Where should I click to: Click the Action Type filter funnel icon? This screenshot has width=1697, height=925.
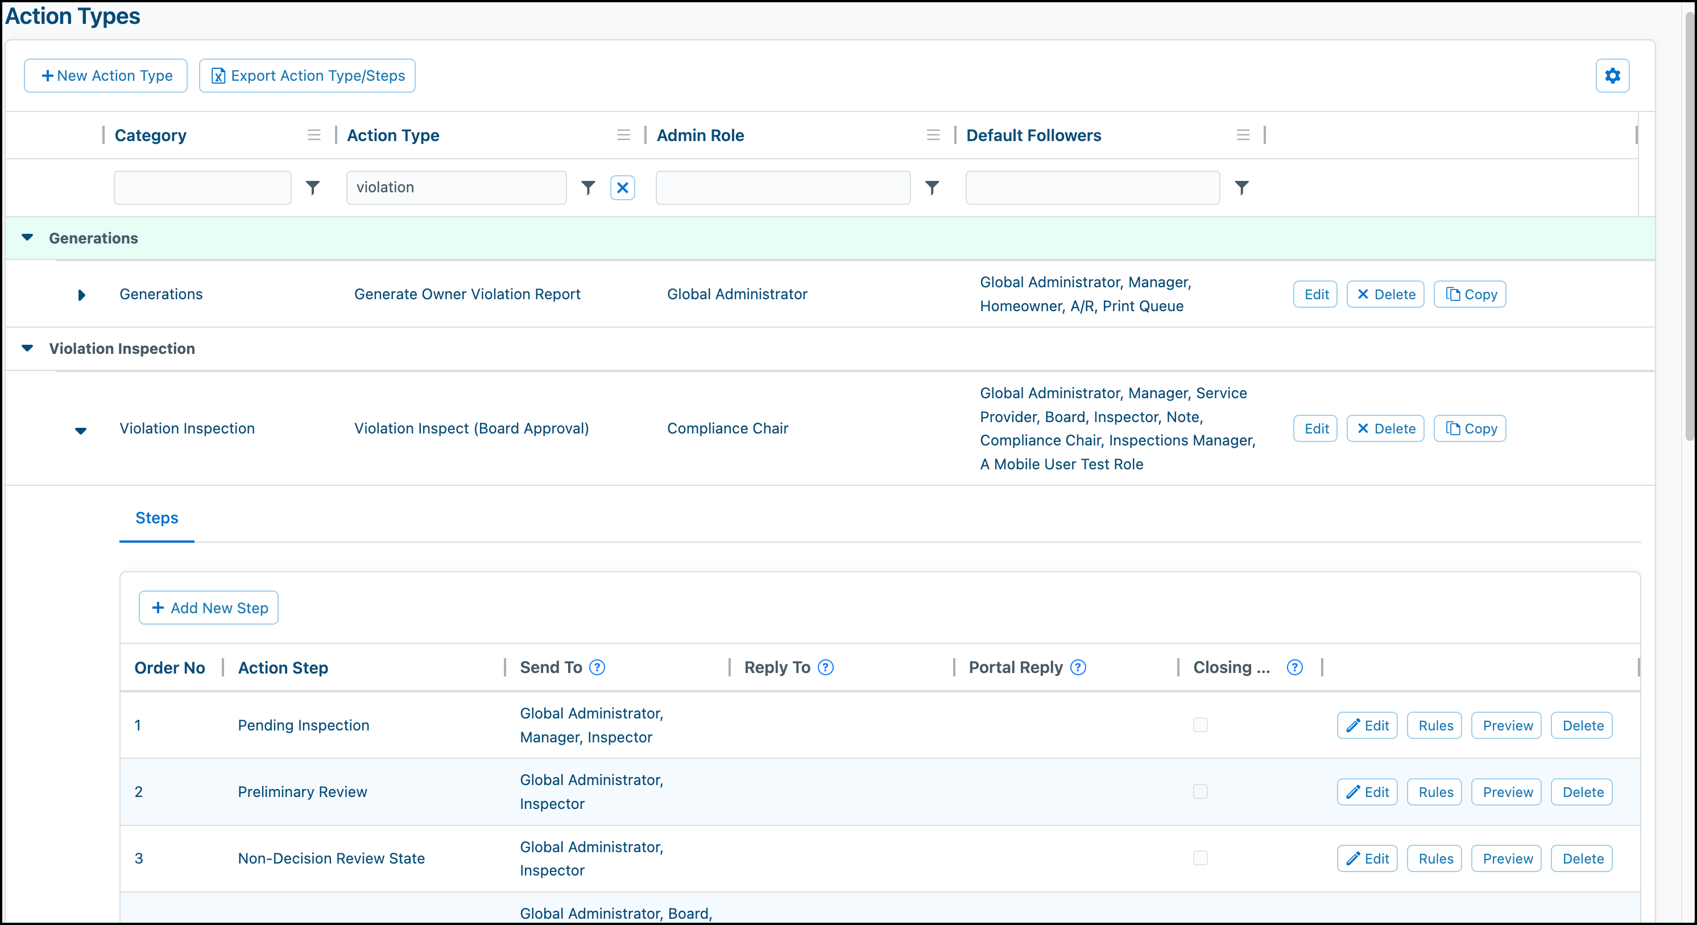click(x=588, y=188)
